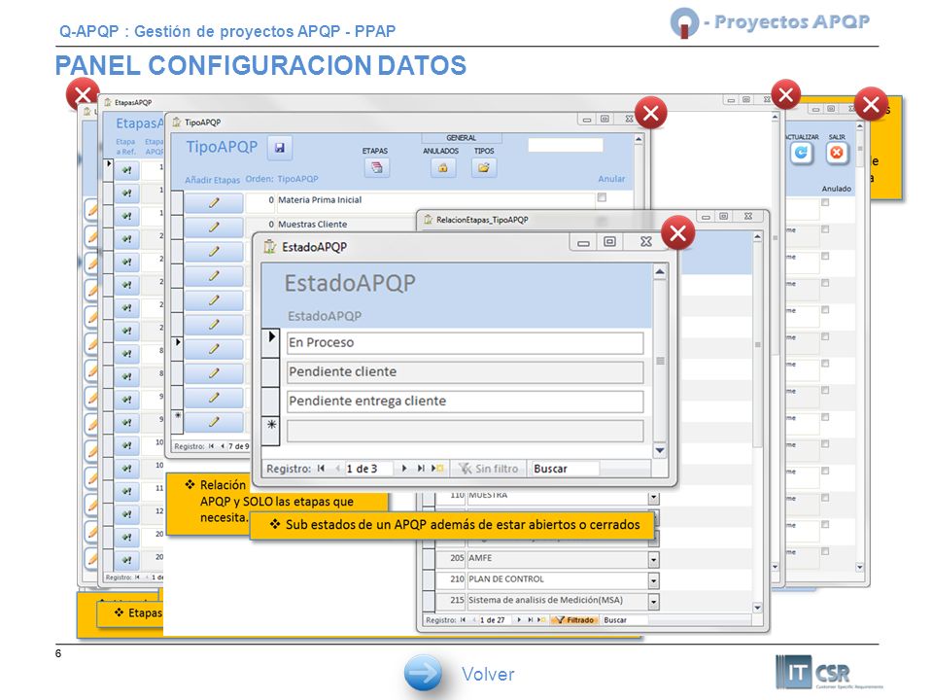This screenshot has width=933, height=700.
Task: Click the Sin filtro button in EstadoAPQP
Action: tap(489, 469)
